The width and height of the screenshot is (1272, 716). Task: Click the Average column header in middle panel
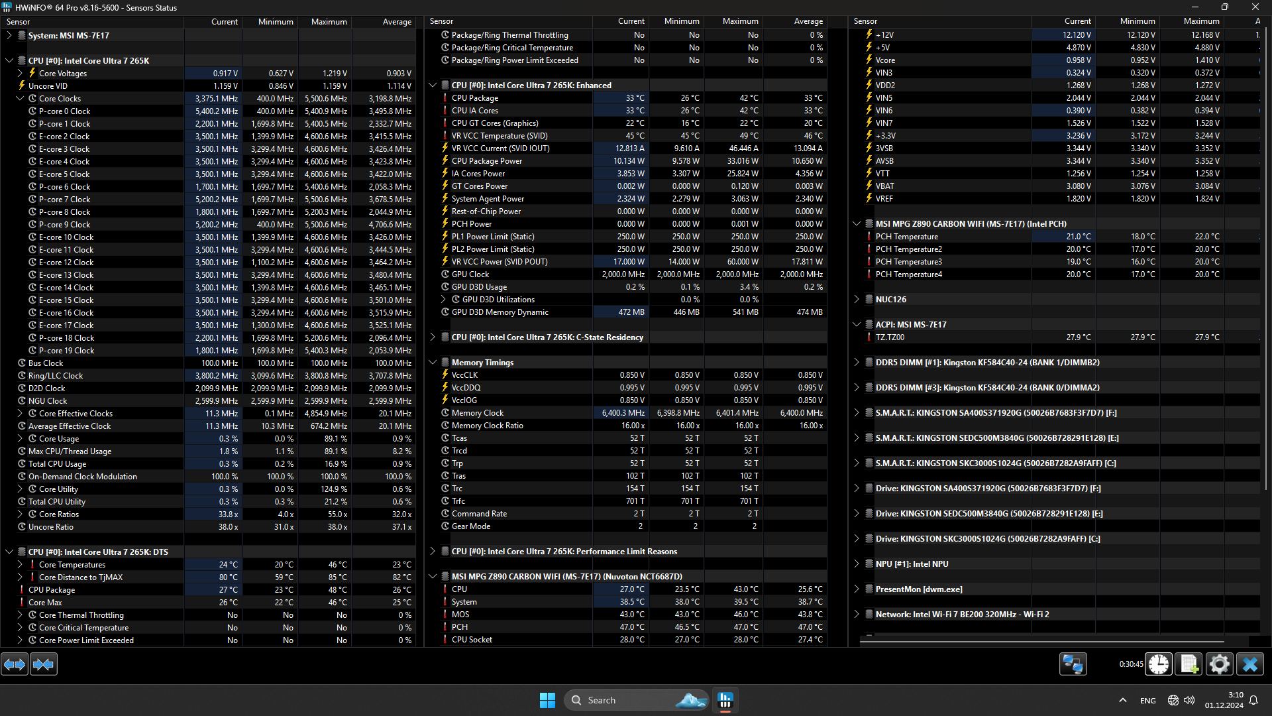[808, 21]
